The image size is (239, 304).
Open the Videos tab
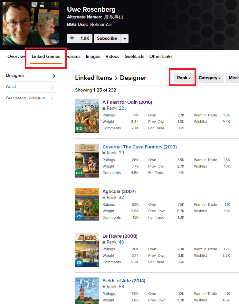click(x=112, y=56)
